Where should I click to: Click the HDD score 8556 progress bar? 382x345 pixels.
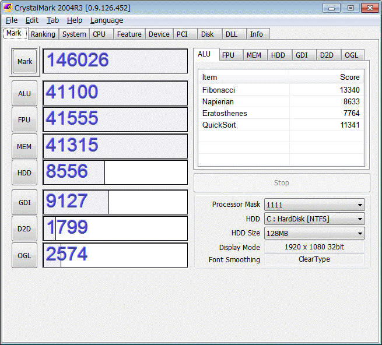click(x=115, y=172)
